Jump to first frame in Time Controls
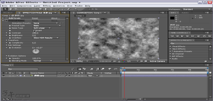Viewport: 213px width, 101px height. 172,36
